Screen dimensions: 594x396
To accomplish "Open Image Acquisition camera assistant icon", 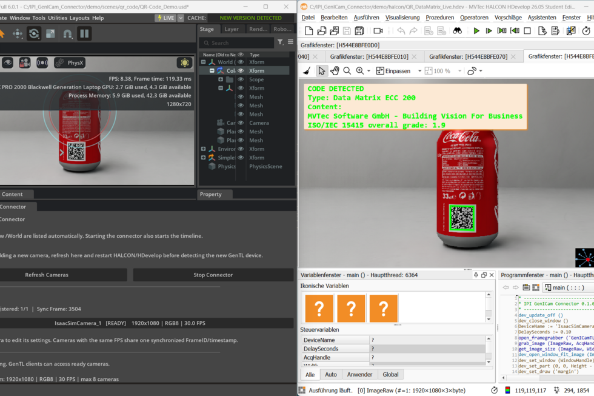I will pos(378,31).
